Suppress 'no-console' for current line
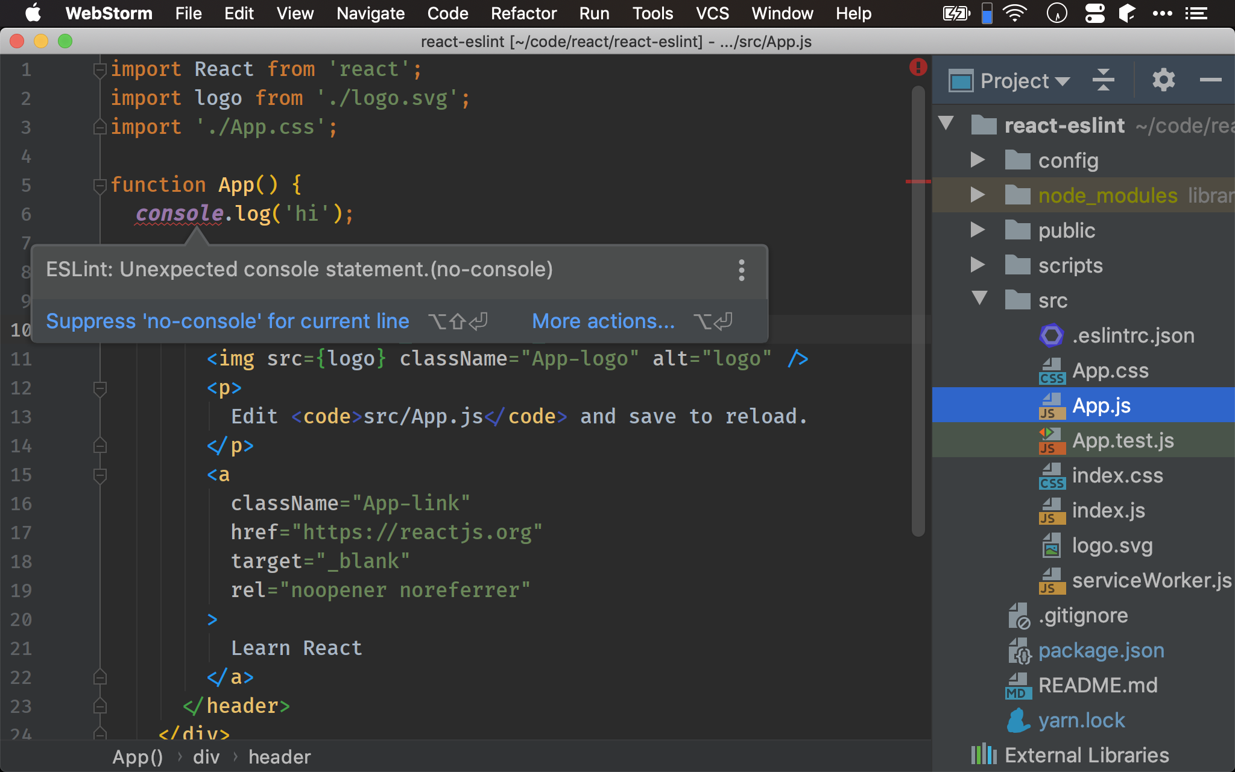 [227, 321]
